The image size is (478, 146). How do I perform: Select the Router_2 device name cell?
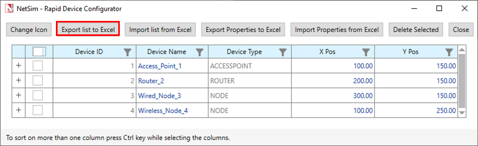(x=172, y=81)
